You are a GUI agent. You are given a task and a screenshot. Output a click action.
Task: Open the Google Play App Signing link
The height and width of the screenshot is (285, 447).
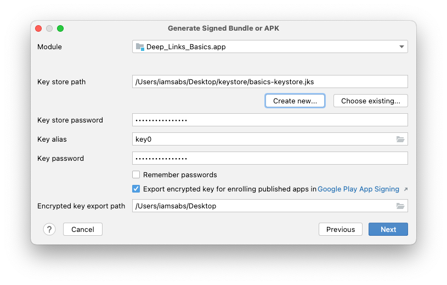point(358,189)
